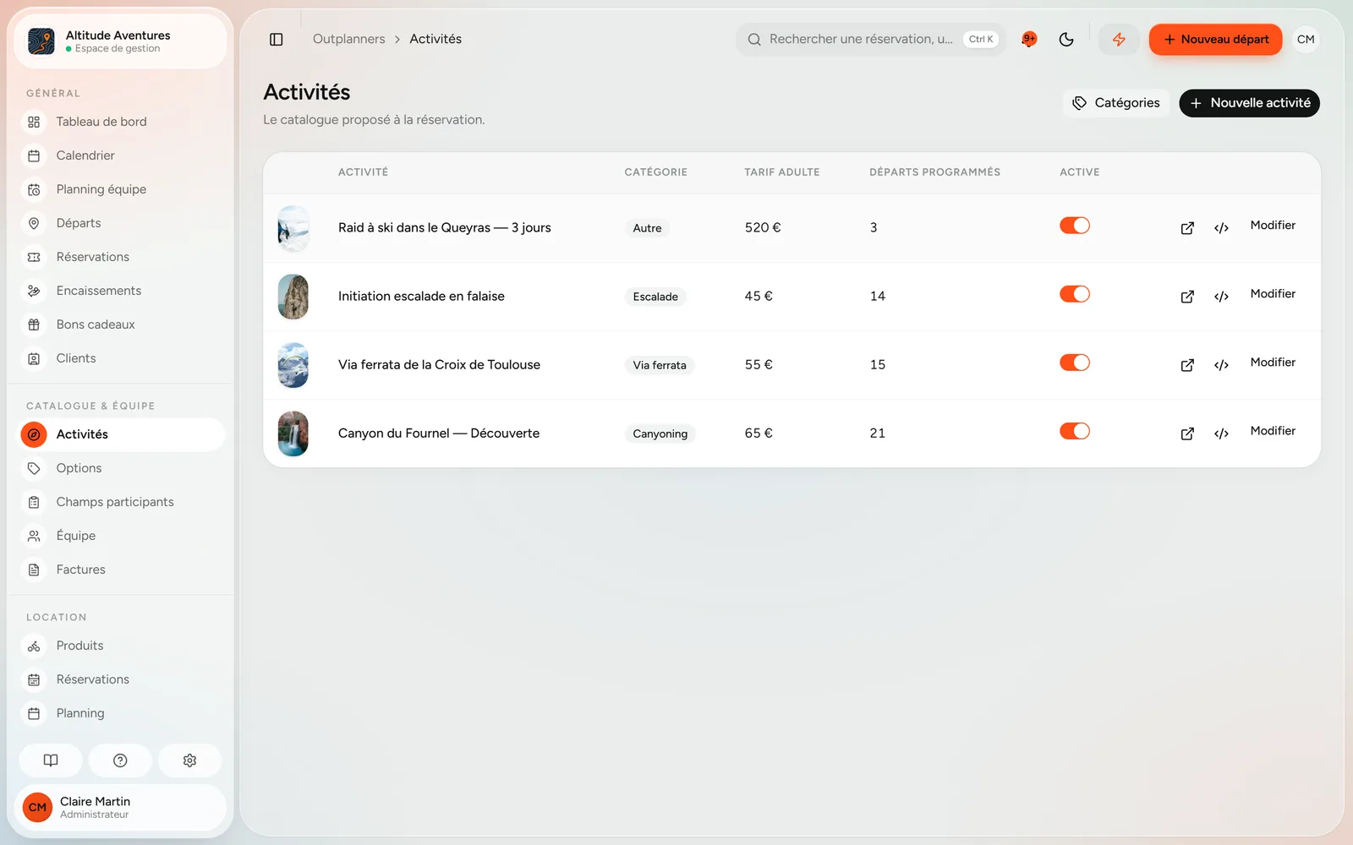The height and width of the screenshot is (845, 1353).
Task: Focus the Rechercher une réservation search field
Action: coord(871,39)
